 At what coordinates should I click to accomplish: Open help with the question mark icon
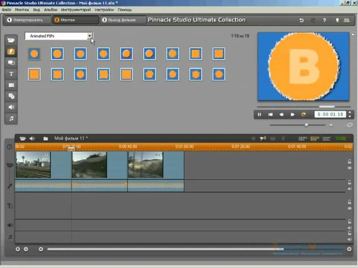[x=324, y=20]
